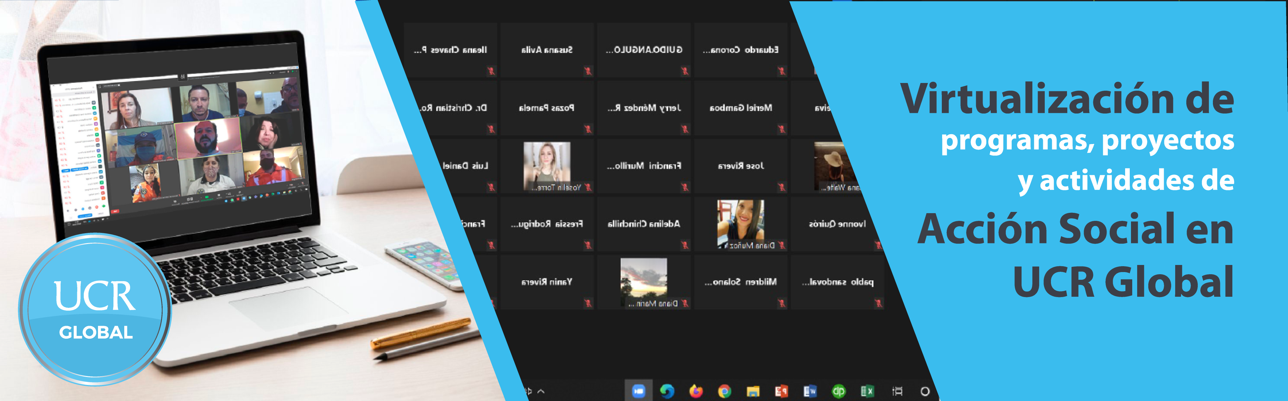Click muted mic icon on Francini Murillo tile

685,188
